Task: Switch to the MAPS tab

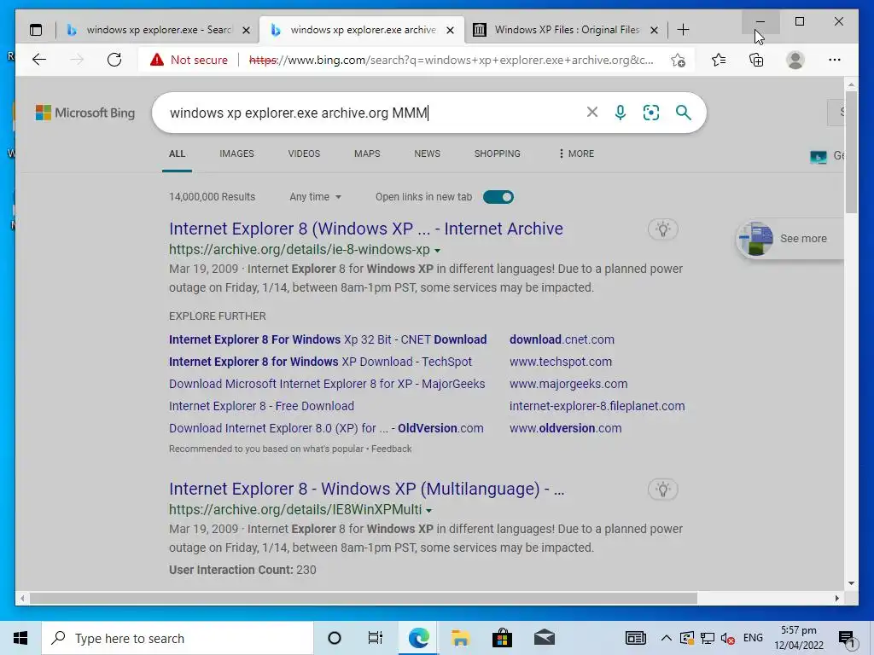Action: coord(367,154)
